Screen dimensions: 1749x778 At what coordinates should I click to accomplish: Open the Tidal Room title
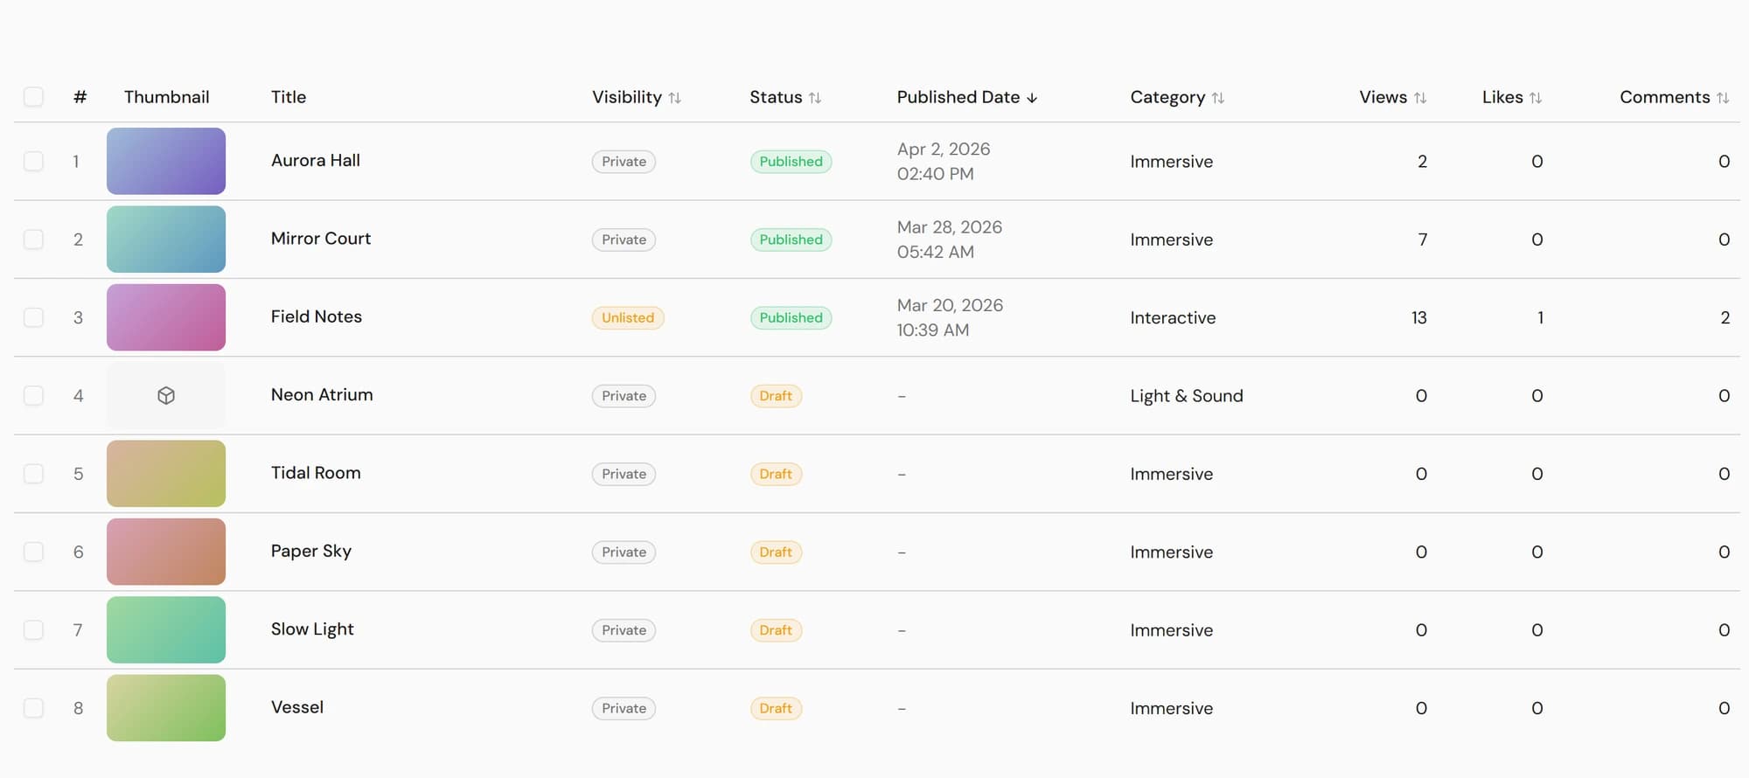click(316, 473)
